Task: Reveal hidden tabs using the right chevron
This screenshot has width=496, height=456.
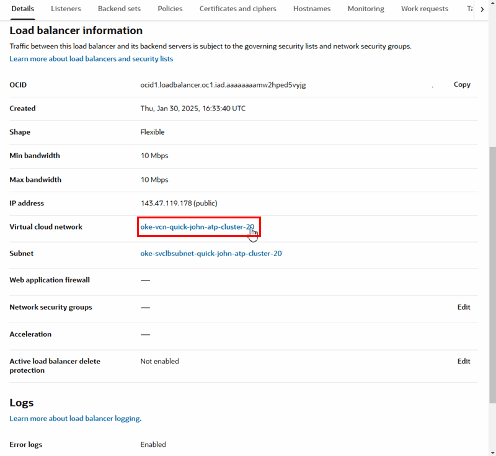Action: [483, 9]
